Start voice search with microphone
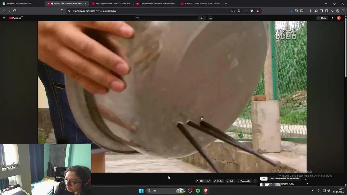347x195 pixels. click(210, 18)
